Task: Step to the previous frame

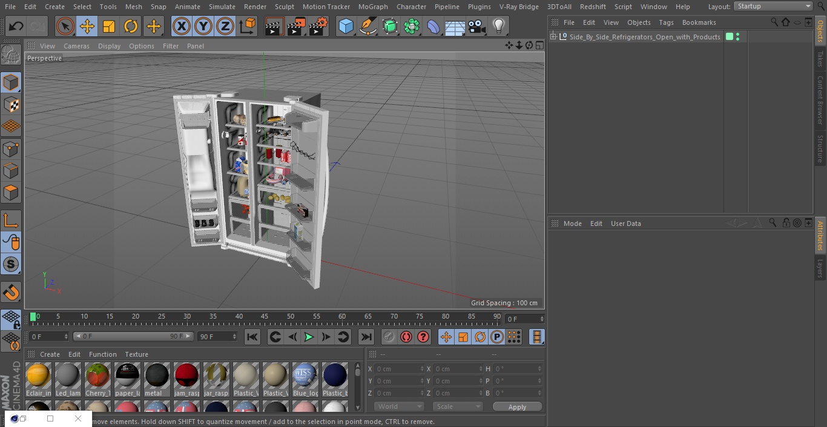Action: click(x=292, y=337)
